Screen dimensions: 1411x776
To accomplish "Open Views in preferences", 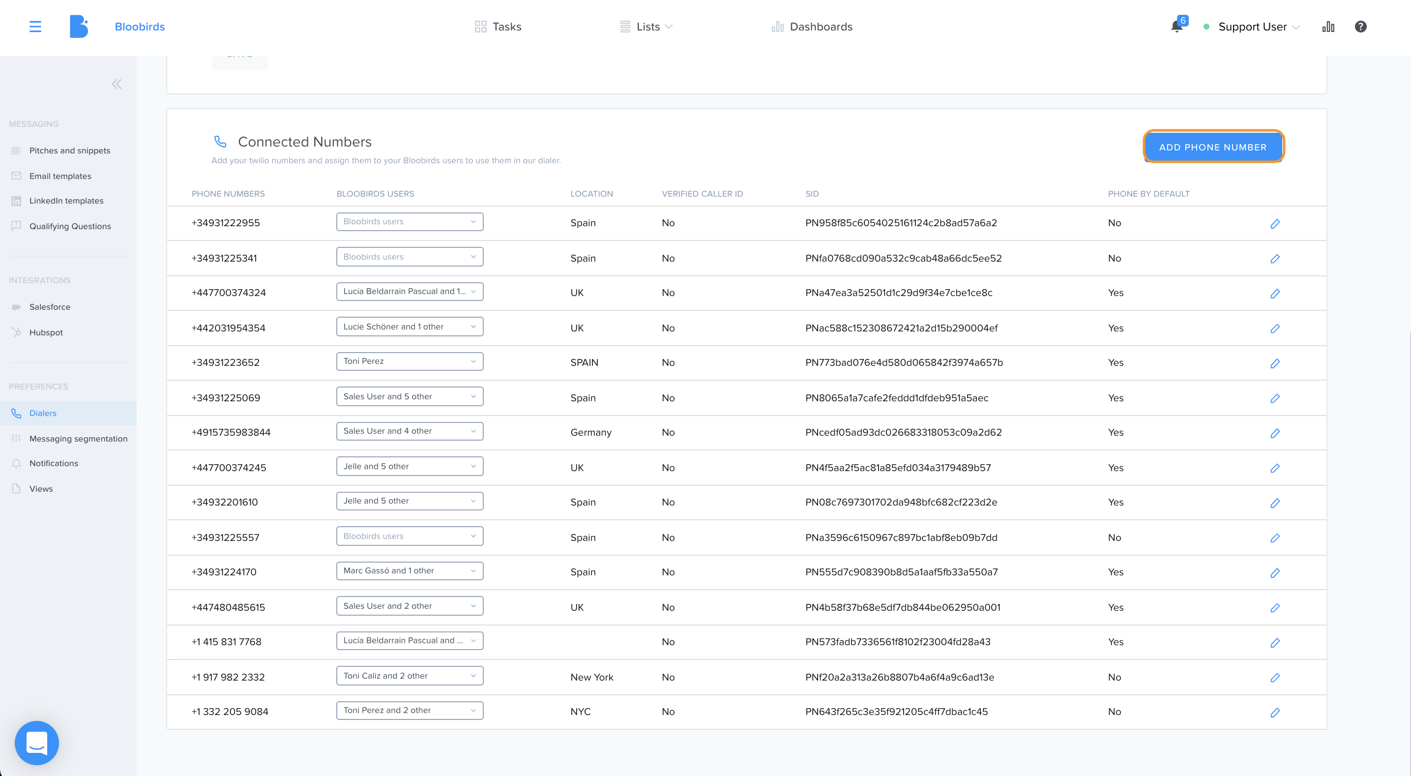I will point(41,488).
